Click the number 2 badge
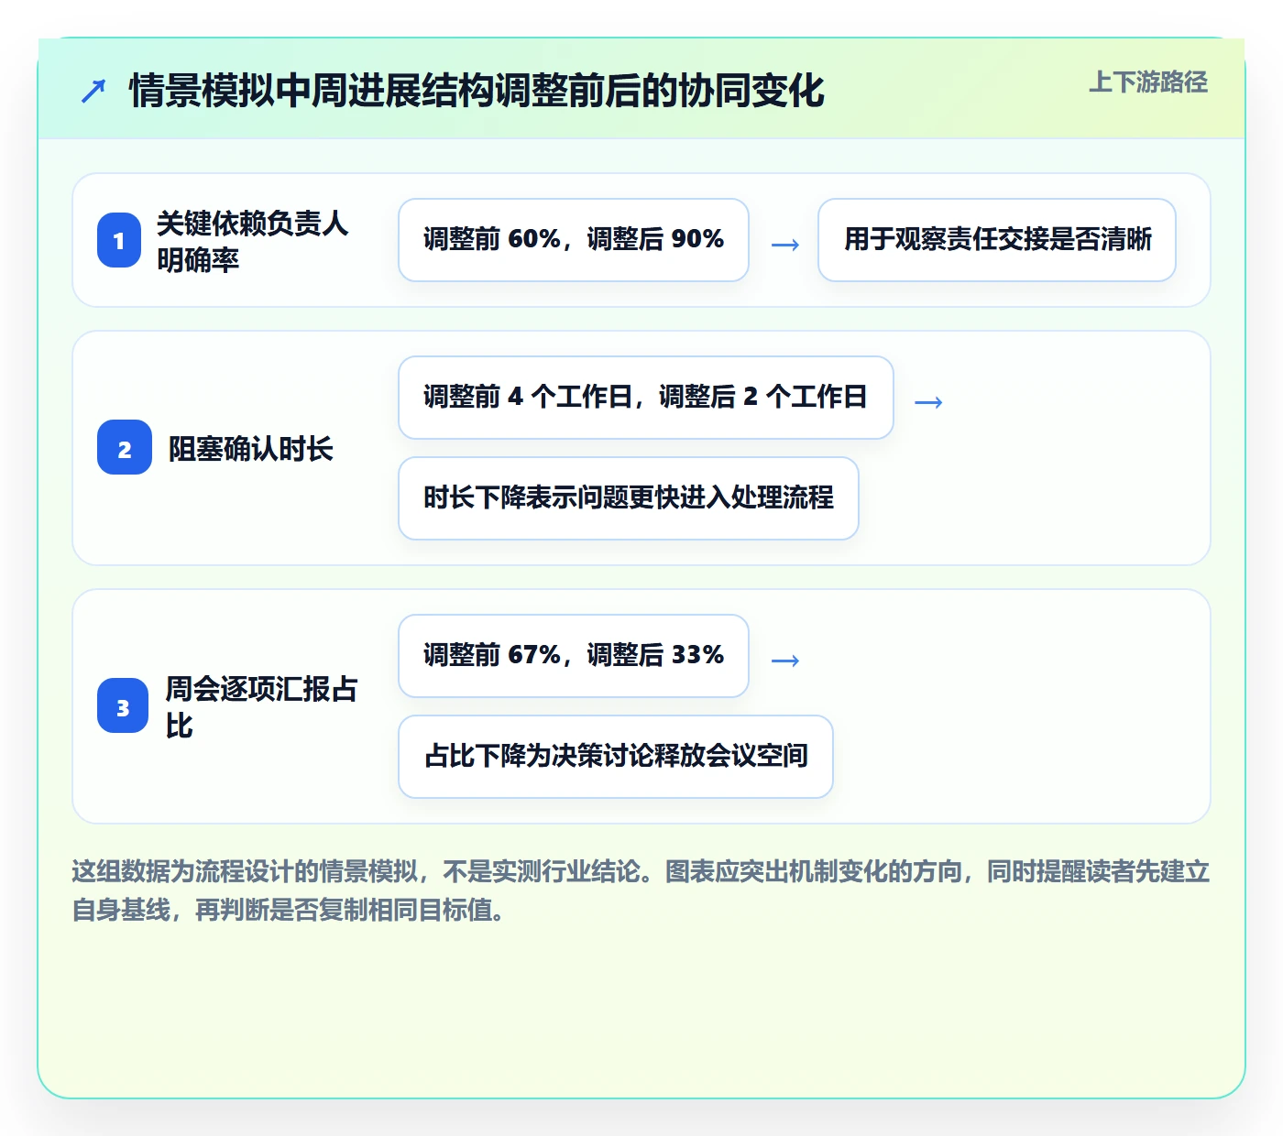 click(x=125, y=448)
